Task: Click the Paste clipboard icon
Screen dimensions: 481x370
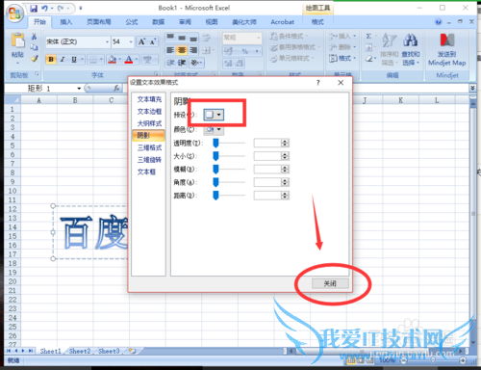Action: click(17, 40)
